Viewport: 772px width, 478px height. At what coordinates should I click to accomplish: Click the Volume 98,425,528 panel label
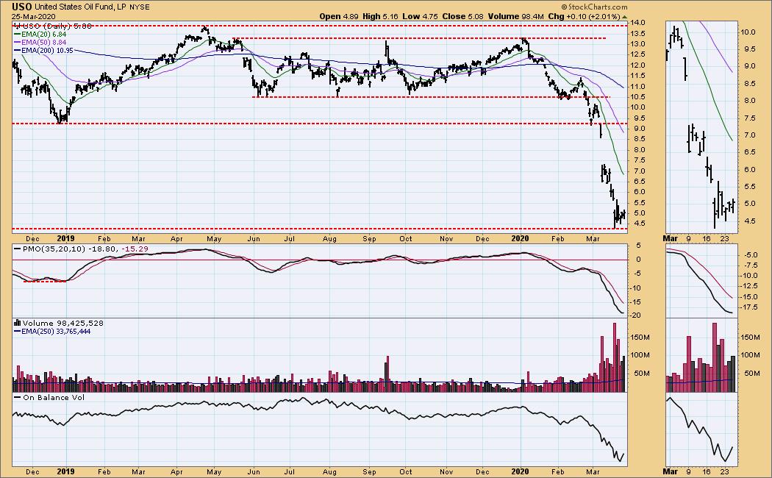[63, 323]
